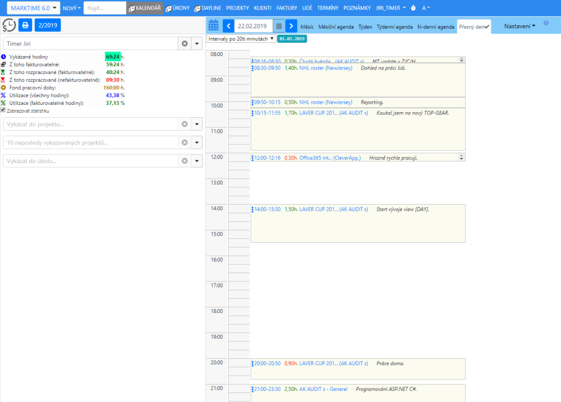Click the Najít search field
Viewport: 561px width, 402px height.
coord(104,8)
